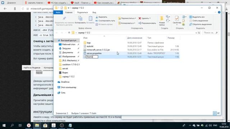The width and height of the screenshot is (230, 129).
Task: Open Microsoft Store from the taskbar
Action: (45, 125)
